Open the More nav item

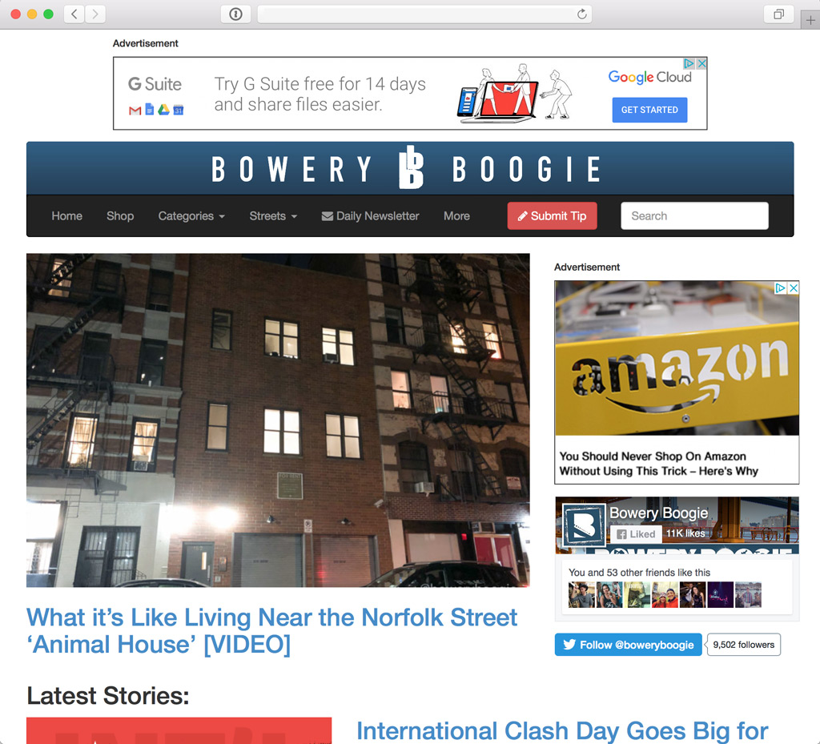[456, 216]
